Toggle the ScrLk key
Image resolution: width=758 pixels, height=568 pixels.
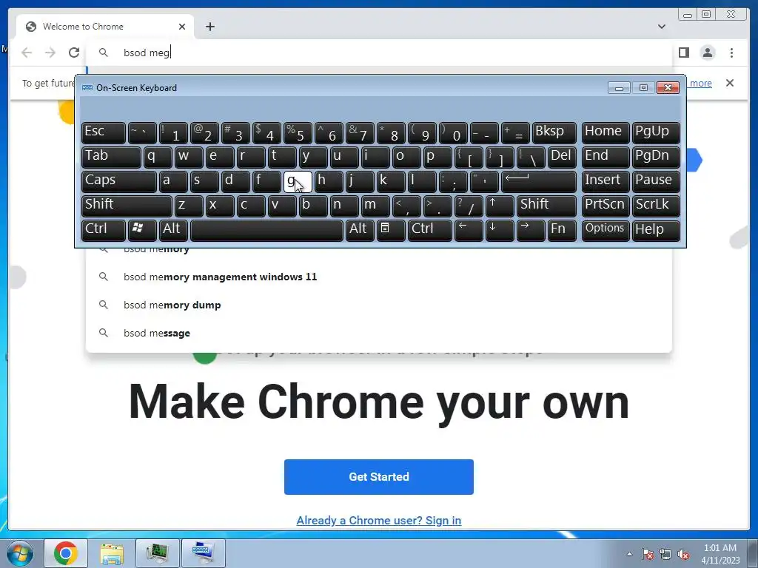tap(656, 206)
